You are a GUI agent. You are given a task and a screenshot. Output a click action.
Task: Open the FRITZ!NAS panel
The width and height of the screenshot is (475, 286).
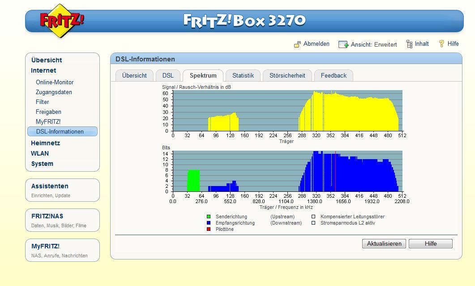[62, 220]
